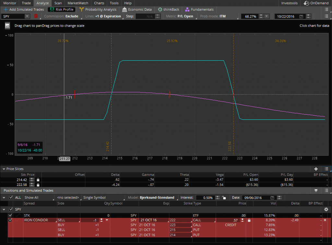Open Positions and Simulated Trades filter arrow

pyautogui.click(x=316, y=190)
